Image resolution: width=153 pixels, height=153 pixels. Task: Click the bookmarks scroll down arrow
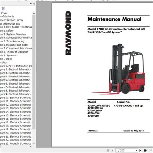coord(34,143)
